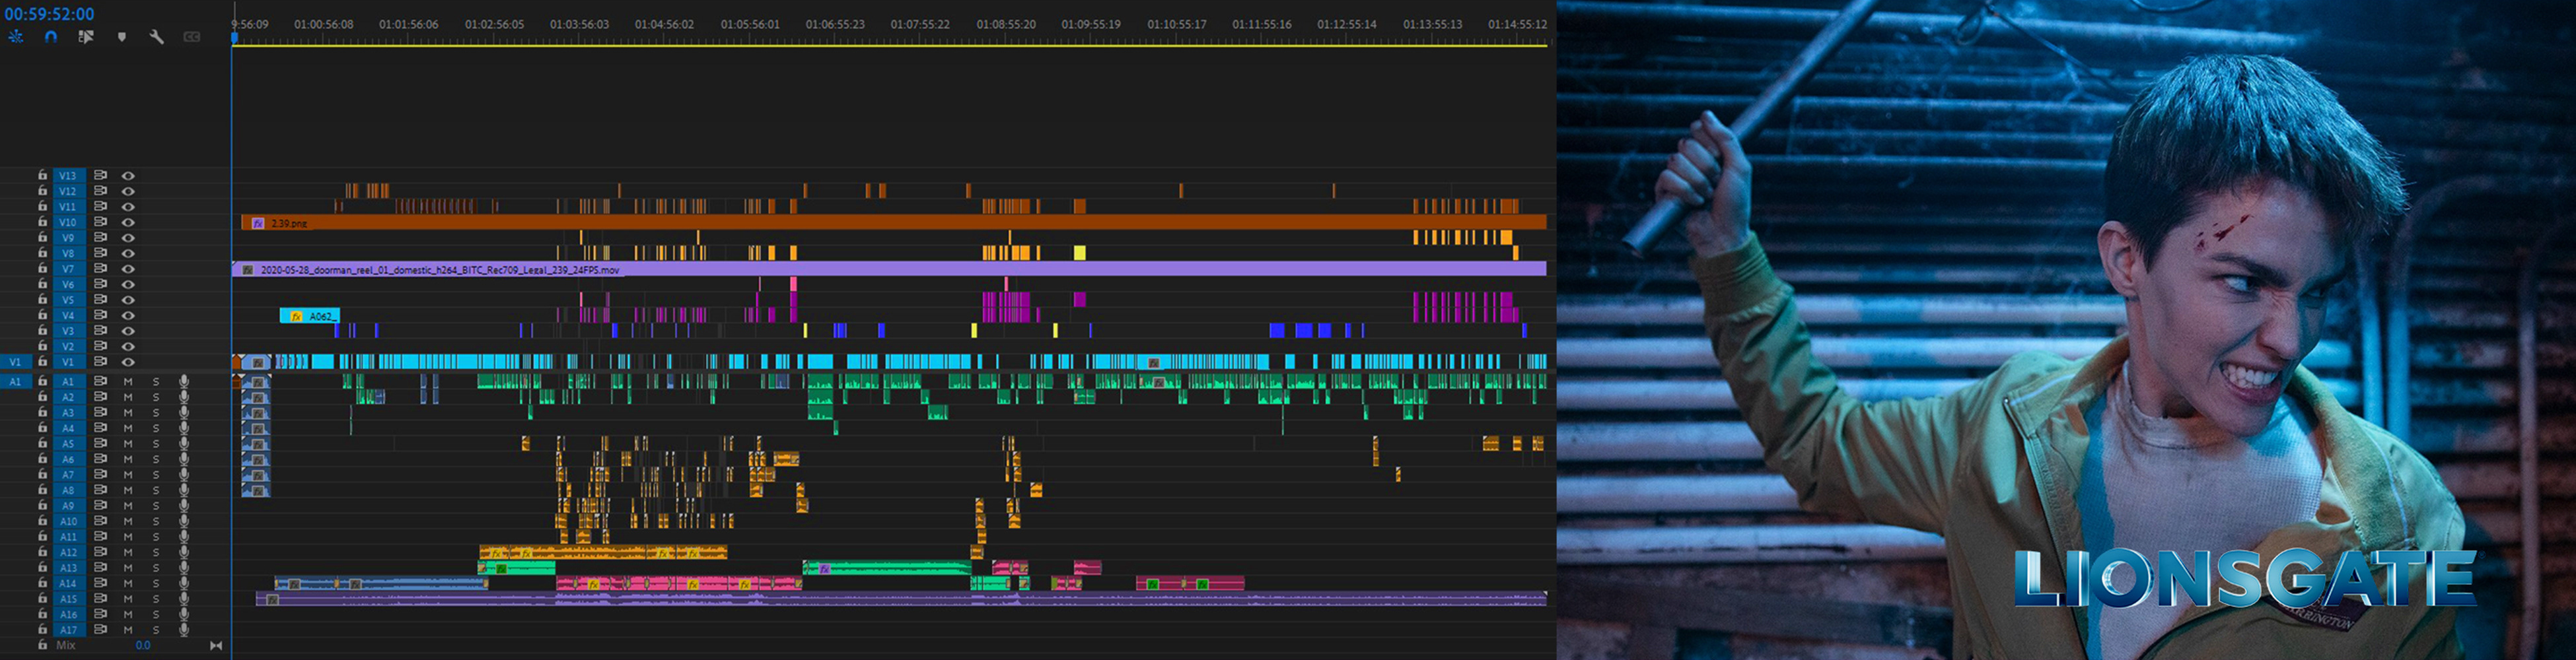
Task: Mute track A7
Action: (x=128, y=475)
